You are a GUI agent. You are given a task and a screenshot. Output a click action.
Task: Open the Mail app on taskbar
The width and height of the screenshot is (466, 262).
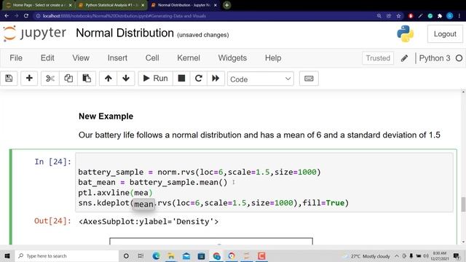coord(186,255)
